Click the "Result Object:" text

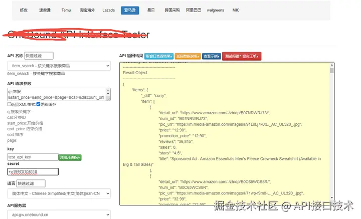[135, 73]
